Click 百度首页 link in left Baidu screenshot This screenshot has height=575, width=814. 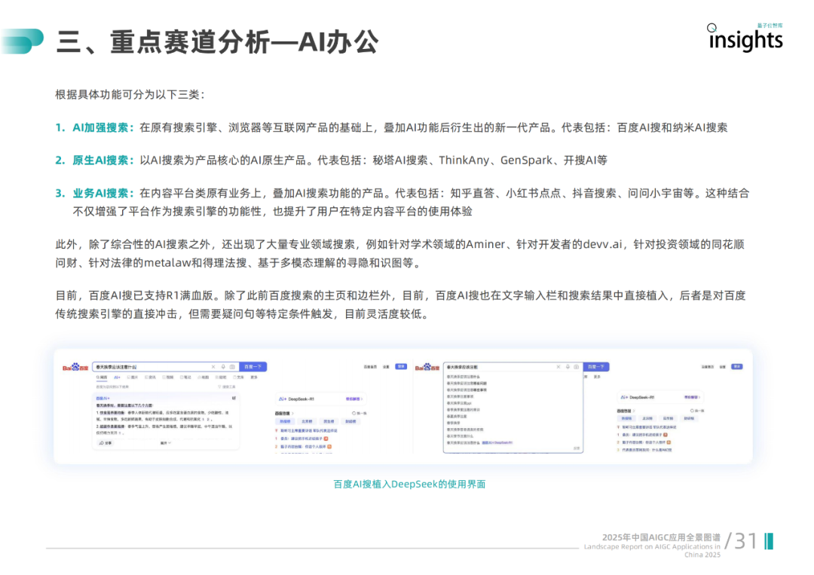point(370,367)
